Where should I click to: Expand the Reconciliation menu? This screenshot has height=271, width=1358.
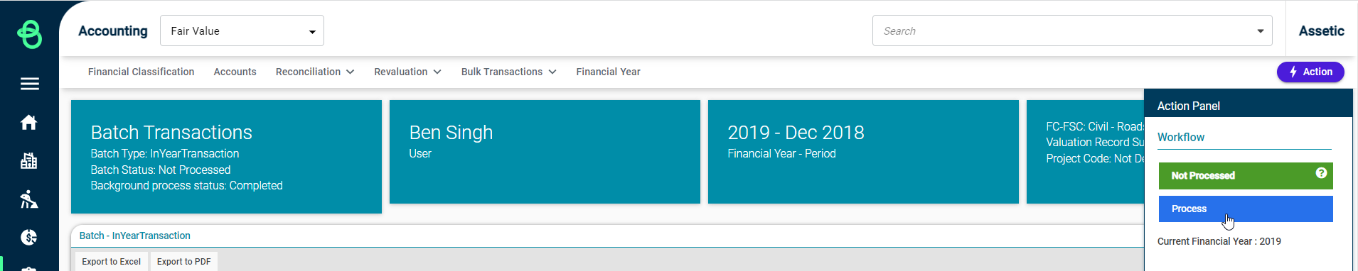[x=315, y=72]
